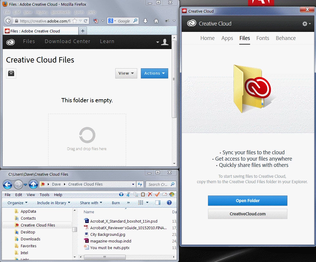Screen dimensions: 316x262
Task: Open Firefox Bookmarks menu
Action: 61,12
